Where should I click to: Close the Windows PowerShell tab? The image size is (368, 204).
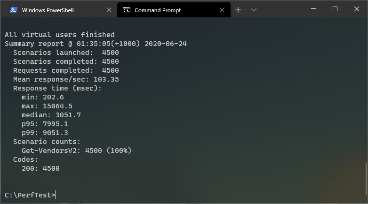(x=109, y=10)
